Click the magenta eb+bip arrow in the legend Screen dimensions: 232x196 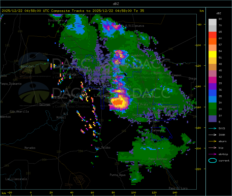pyautogui.click(x=212, y=154)
